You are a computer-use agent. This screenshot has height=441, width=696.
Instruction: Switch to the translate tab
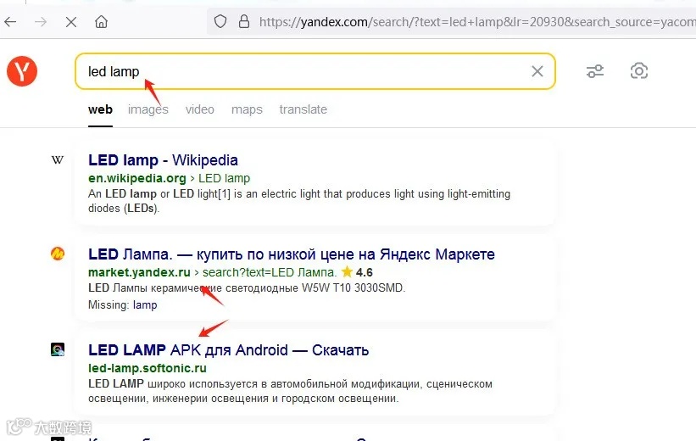point(303,109)
